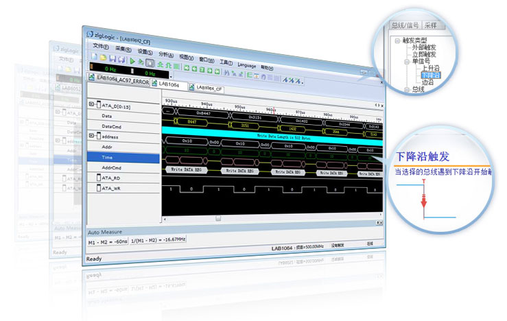
Task: Select the ATA_RD signal row
Action: click(124, 178)
